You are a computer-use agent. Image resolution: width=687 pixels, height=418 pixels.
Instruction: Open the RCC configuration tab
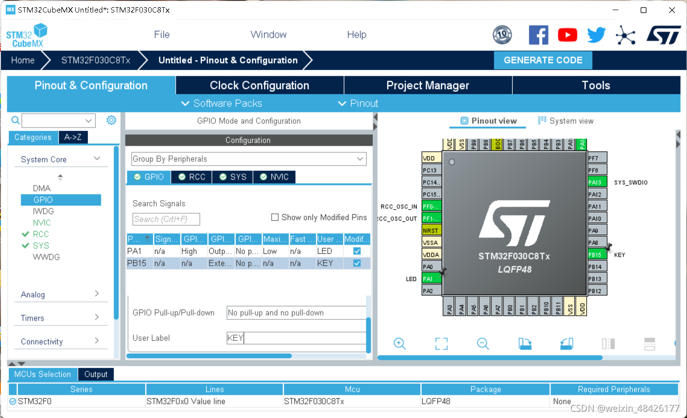point(192,177)
